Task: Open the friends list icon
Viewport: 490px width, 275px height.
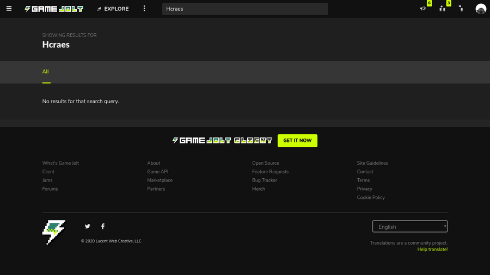Action: [x=461, y=8]
